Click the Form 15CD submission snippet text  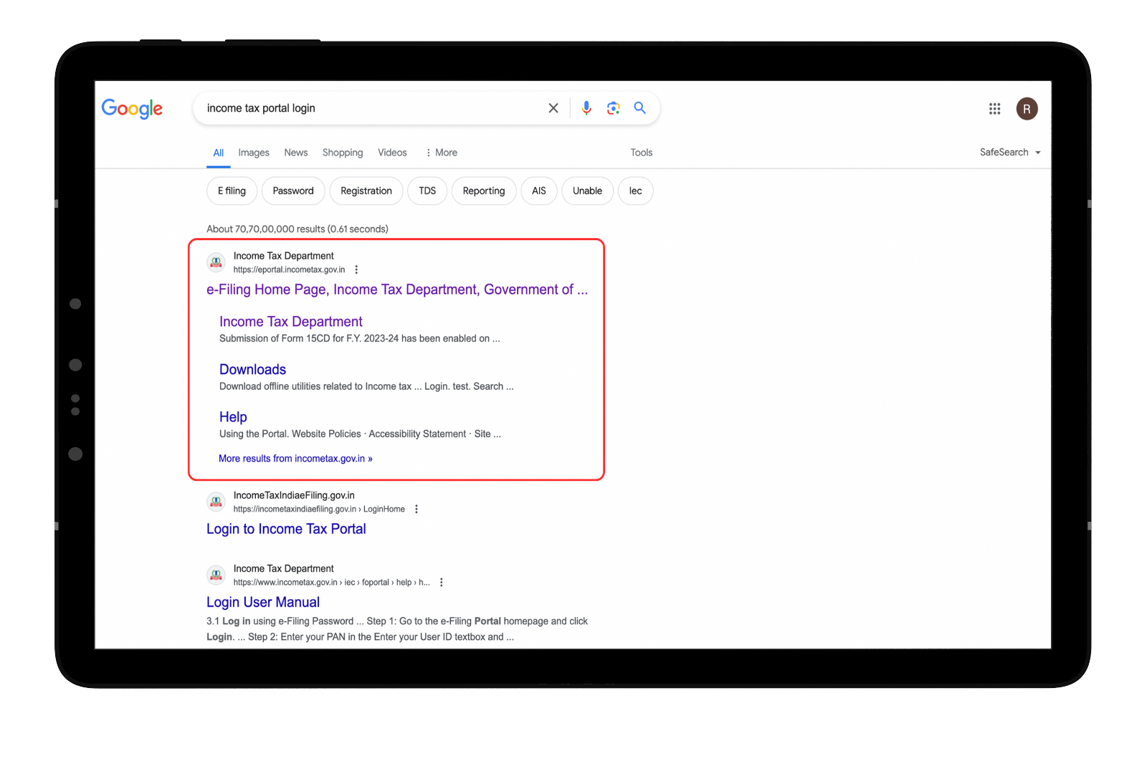(360, 338)
